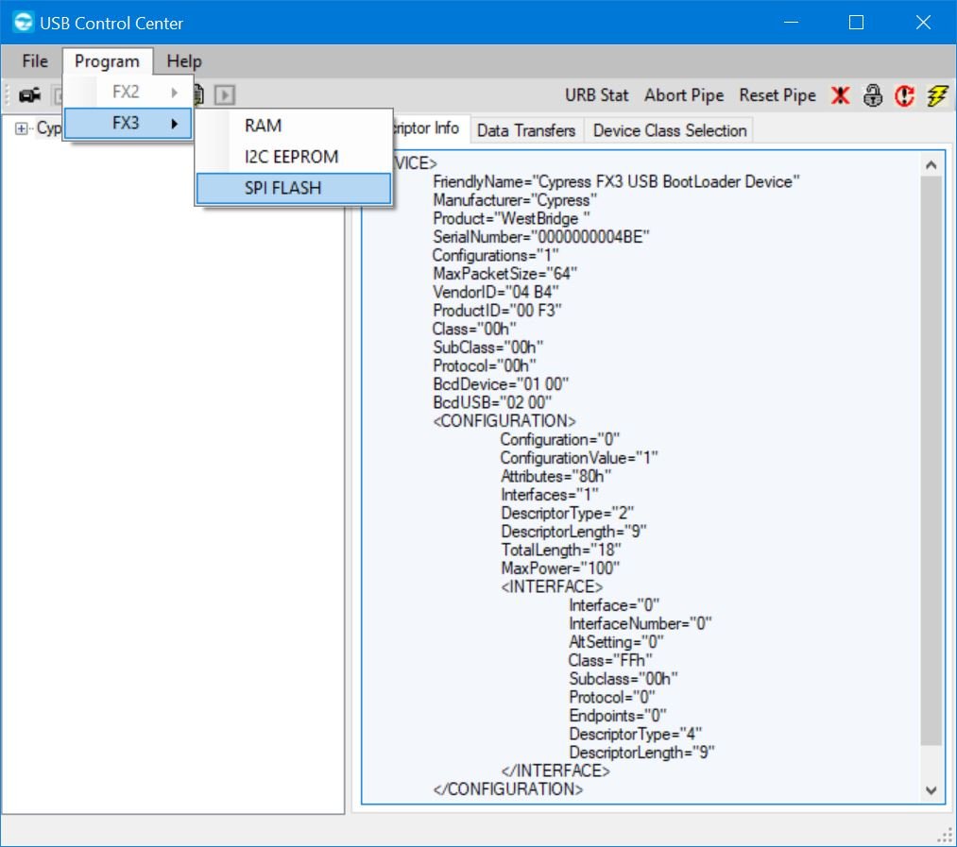Close the Program menu

click(108, 61)
